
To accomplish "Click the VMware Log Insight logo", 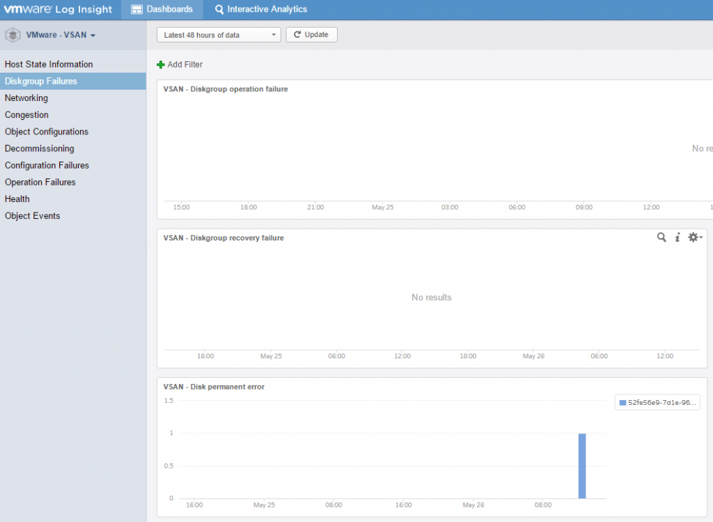I will pyautogui.click(x=58, y=9).
